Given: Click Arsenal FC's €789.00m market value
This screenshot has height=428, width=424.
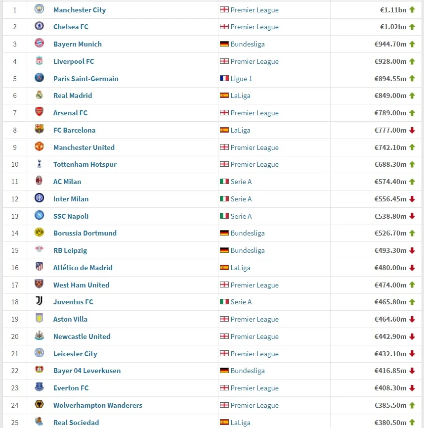Looking at the screenshot, I should (x=390, y=113).
